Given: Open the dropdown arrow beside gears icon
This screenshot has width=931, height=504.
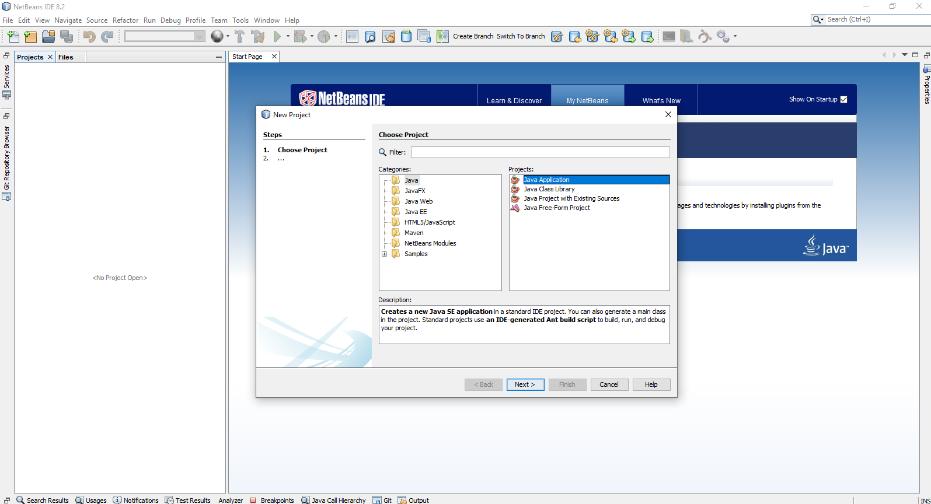Looking at the screenshot, I should 735,36.
